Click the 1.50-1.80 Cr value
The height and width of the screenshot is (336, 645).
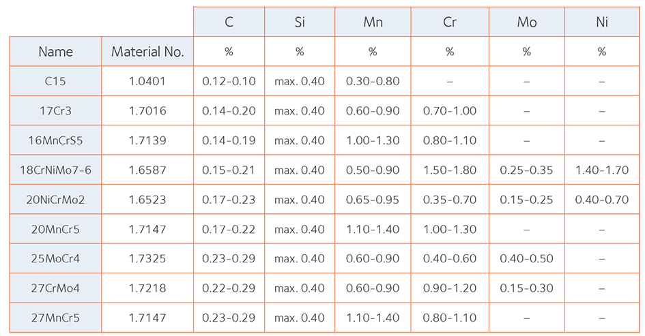coord(449,170)
